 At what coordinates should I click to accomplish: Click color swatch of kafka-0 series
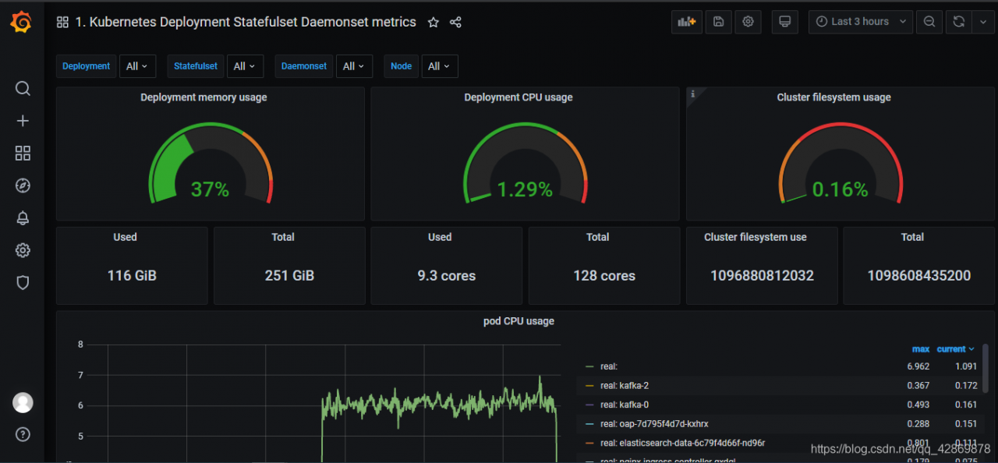(x=589, y=405)
